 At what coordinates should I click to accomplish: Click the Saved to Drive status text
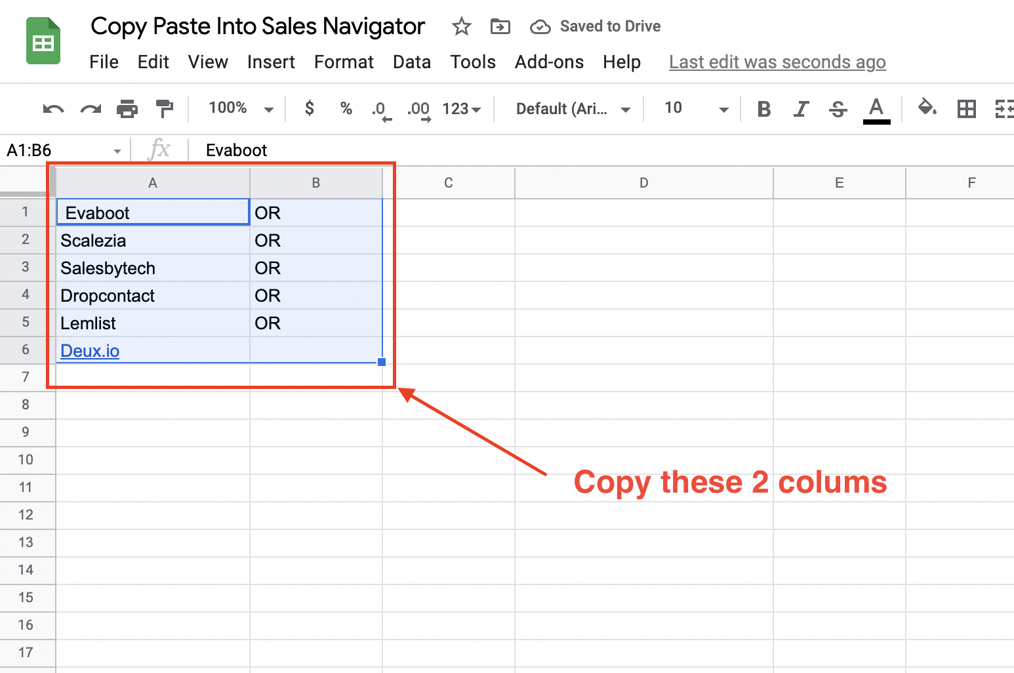(610, 27)
